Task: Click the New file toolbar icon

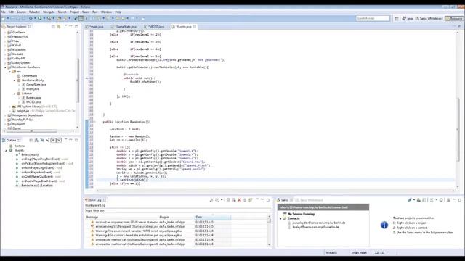Action: (4, 18)
